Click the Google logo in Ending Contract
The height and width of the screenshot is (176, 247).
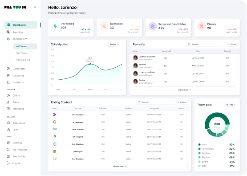coord(55,122)
